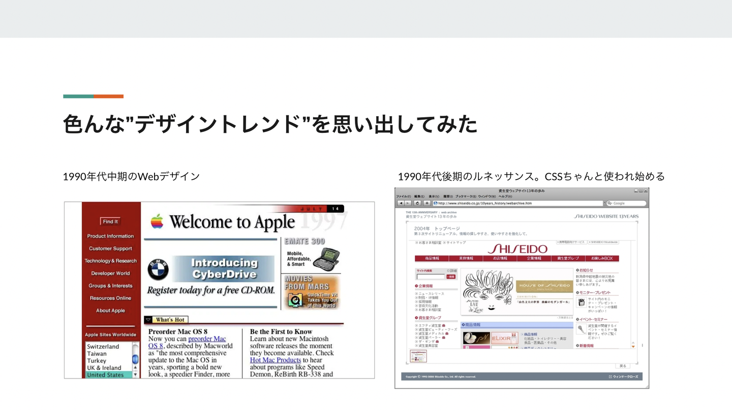
Task: Open the 美容情報 navigation tab
Action: (466, 258)
